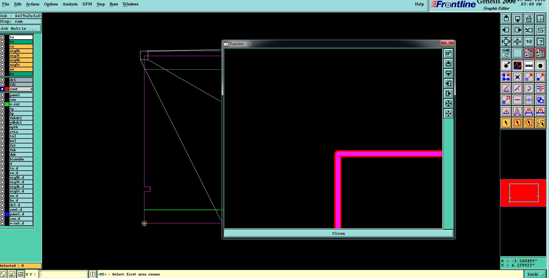Toggle checkbox for layer 'panel'
The height and width of the screenshot is (278, 549).
coord(2,95)
